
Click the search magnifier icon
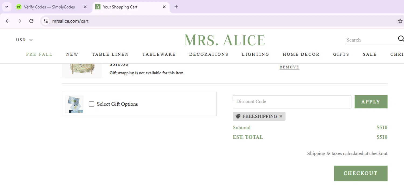(x=401, y=39)
